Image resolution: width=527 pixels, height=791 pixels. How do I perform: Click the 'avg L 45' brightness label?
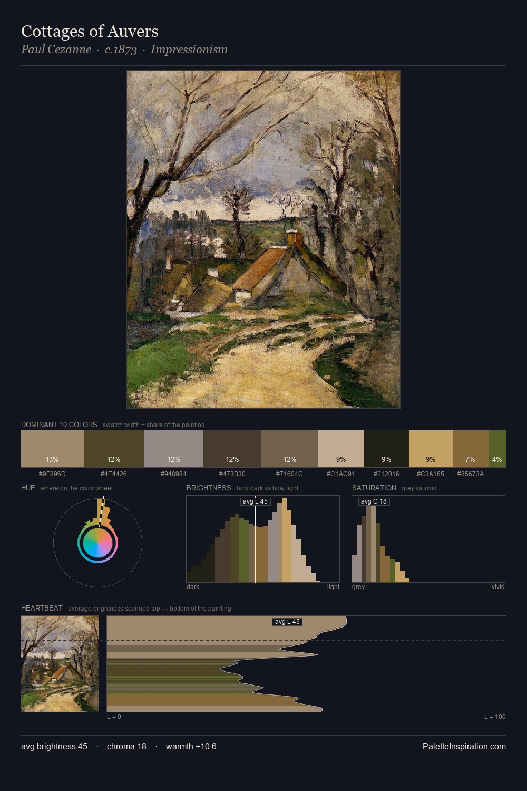click(256, 501)
